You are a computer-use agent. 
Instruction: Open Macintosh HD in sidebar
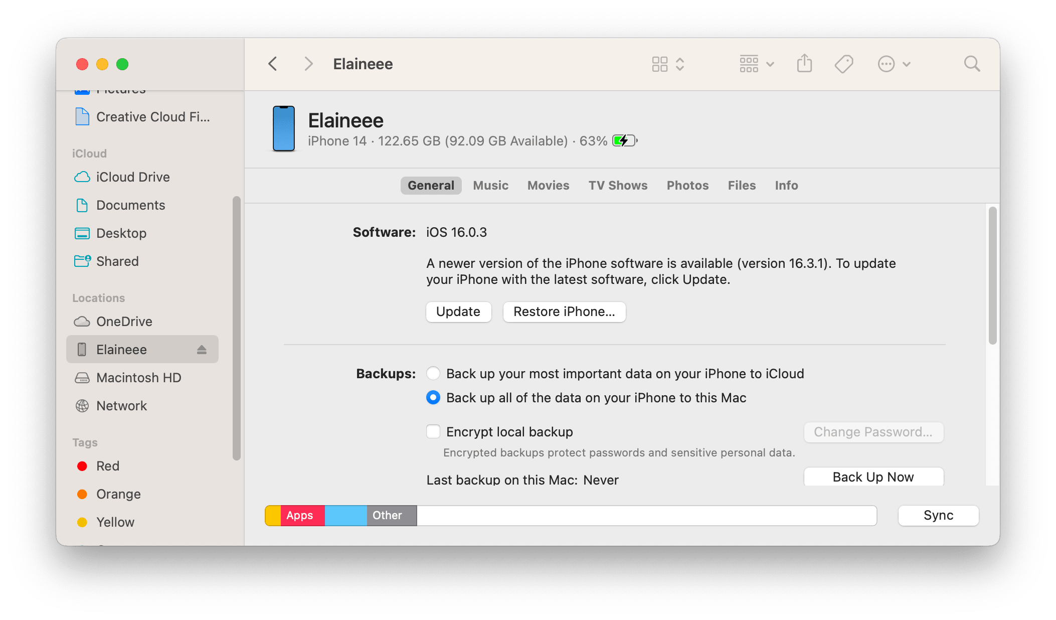138,378
